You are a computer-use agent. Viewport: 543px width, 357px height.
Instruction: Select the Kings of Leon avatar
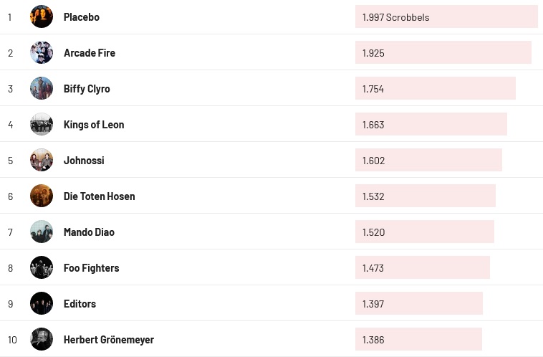pyautogui.click(x=42, y=124)
